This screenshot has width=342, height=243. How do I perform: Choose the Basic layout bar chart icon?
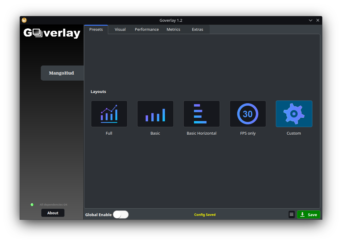[155, 114]
